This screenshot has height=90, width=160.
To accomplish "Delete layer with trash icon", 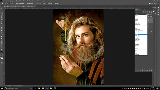I will coord(151,70).
